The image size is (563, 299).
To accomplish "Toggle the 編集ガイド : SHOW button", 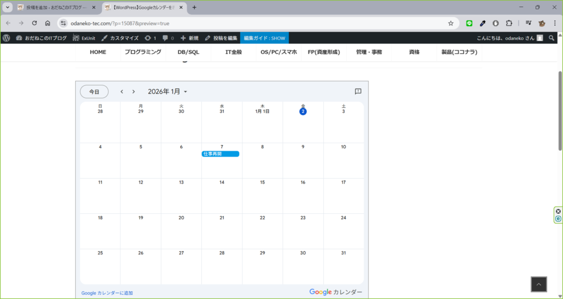I will (x=264, y=38).
